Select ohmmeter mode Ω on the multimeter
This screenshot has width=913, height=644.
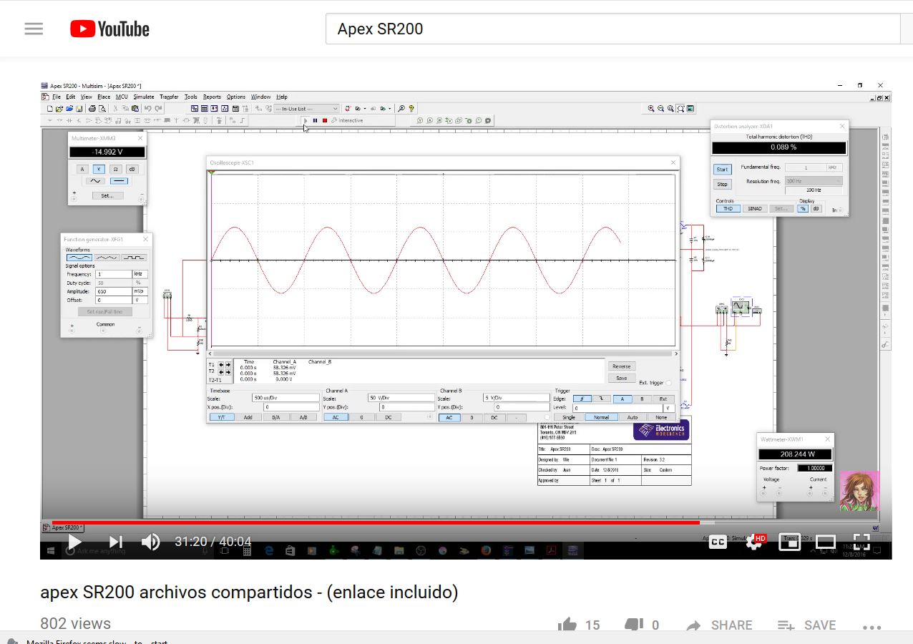pos(115,170)
